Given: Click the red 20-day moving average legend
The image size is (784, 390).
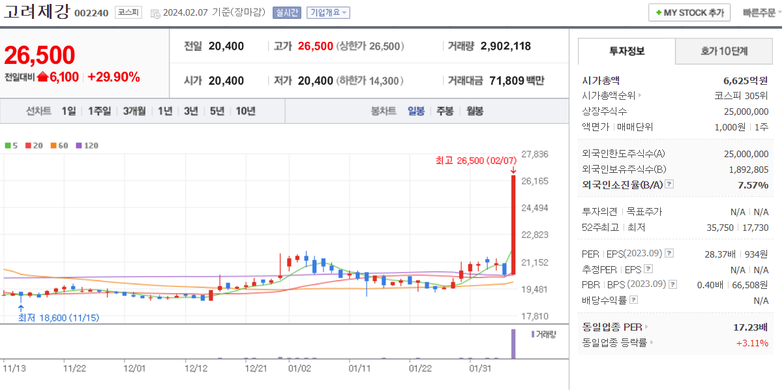Looking at the screenshot, I should (34, 145).
